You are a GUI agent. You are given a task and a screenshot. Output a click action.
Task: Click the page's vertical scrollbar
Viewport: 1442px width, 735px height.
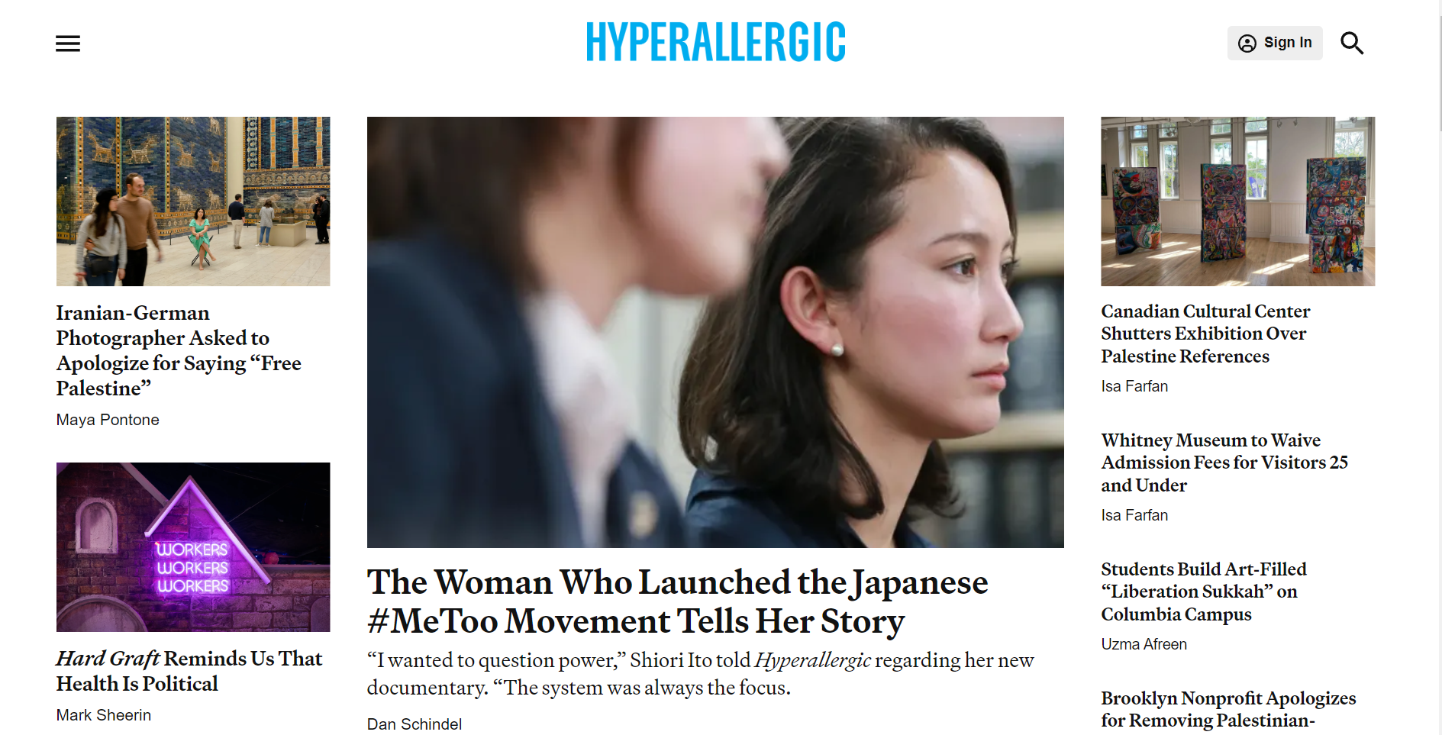[x=1438, y=367]
